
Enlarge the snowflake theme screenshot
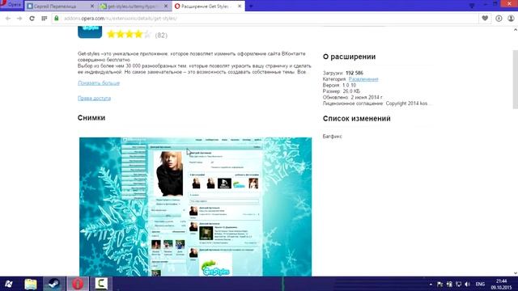tap(195, 207)
